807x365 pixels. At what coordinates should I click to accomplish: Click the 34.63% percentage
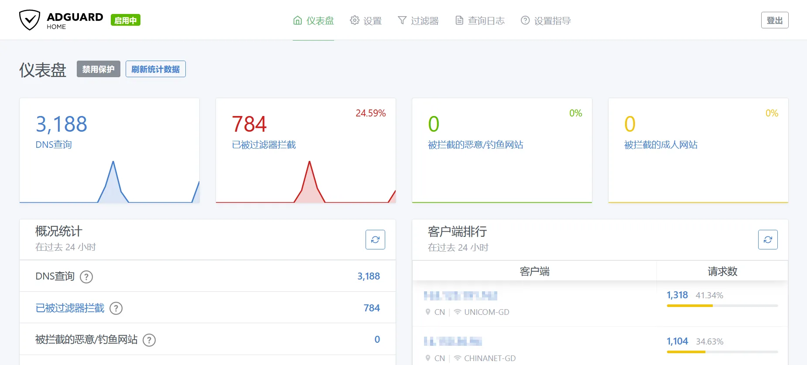(x=710, y=342)
